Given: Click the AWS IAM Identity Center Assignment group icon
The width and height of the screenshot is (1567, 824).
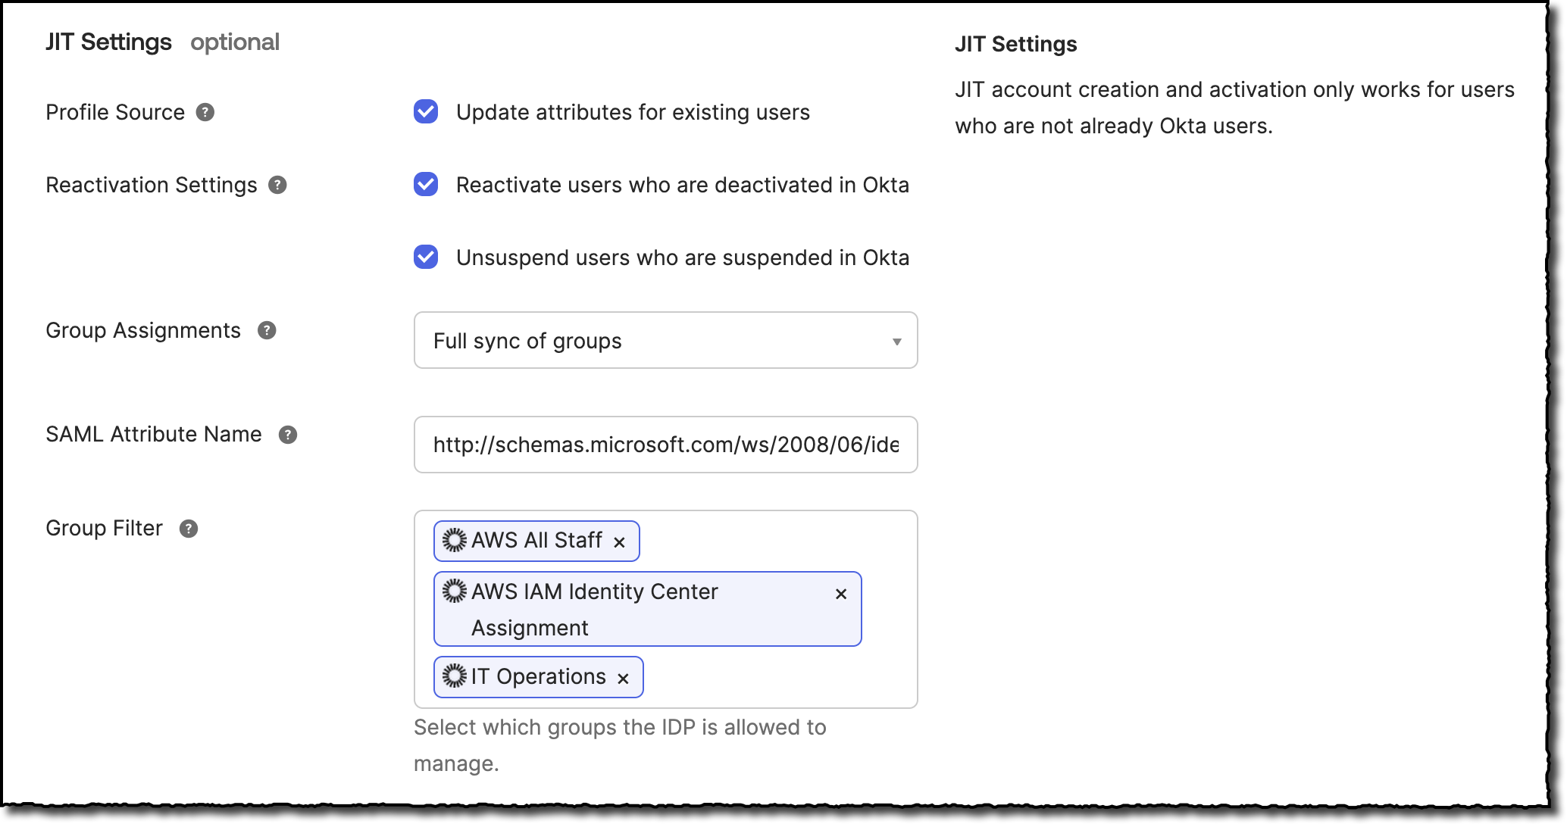Looking at the screenshot, I should (453, 592).
